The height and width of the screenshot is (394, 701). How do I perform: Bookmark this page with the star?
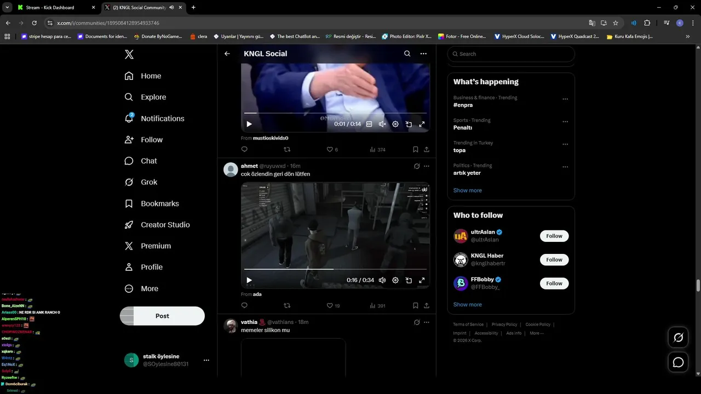pyautogui.click(x=616, y=23)
